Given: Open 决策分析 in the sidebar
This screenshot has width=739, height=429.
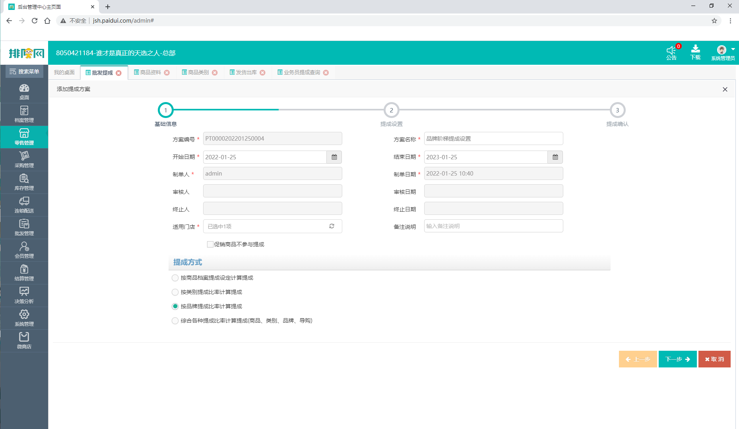Looking at the screenshot, I should point(24,296).
